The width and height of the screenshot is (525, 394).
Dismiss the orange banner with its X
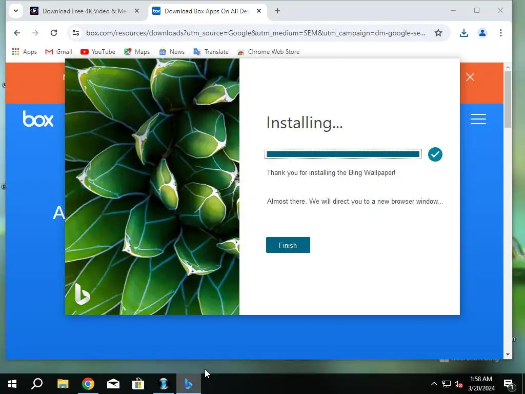click(470, 77)
